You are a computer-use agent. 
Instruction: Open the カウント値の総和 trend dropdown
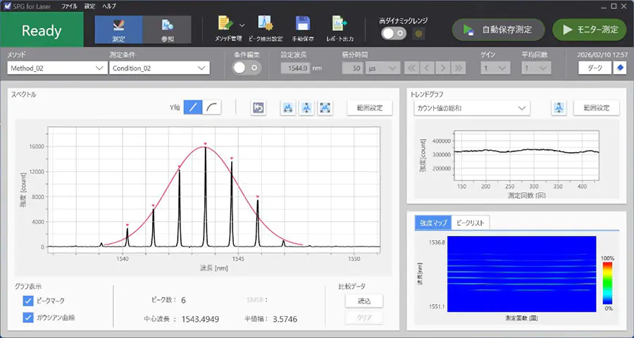tap(471, 108)
